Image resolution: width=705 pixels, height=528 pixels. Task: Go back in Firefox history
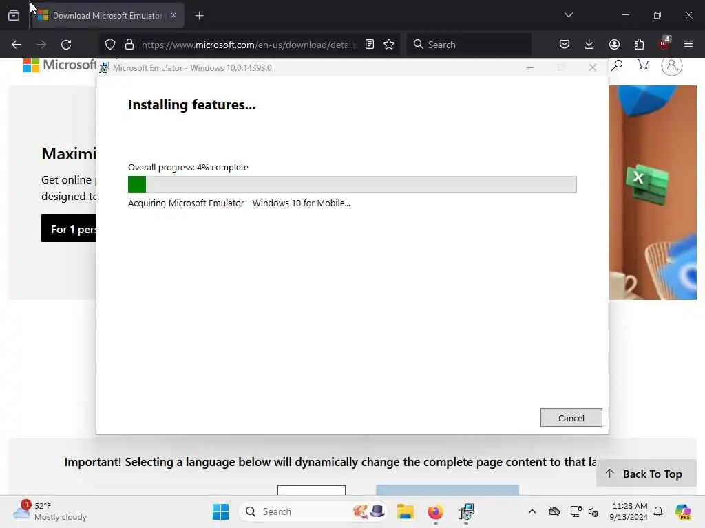[x=17, y=45]
